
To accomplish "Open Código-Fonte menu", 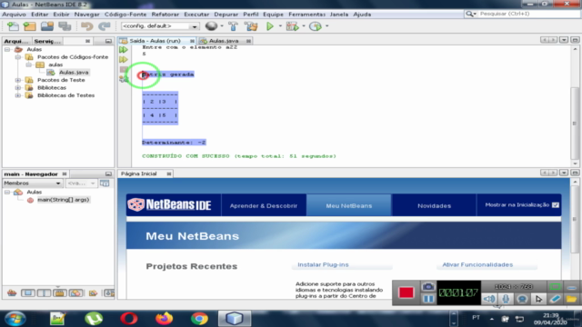I will click(x=125, y=15).
